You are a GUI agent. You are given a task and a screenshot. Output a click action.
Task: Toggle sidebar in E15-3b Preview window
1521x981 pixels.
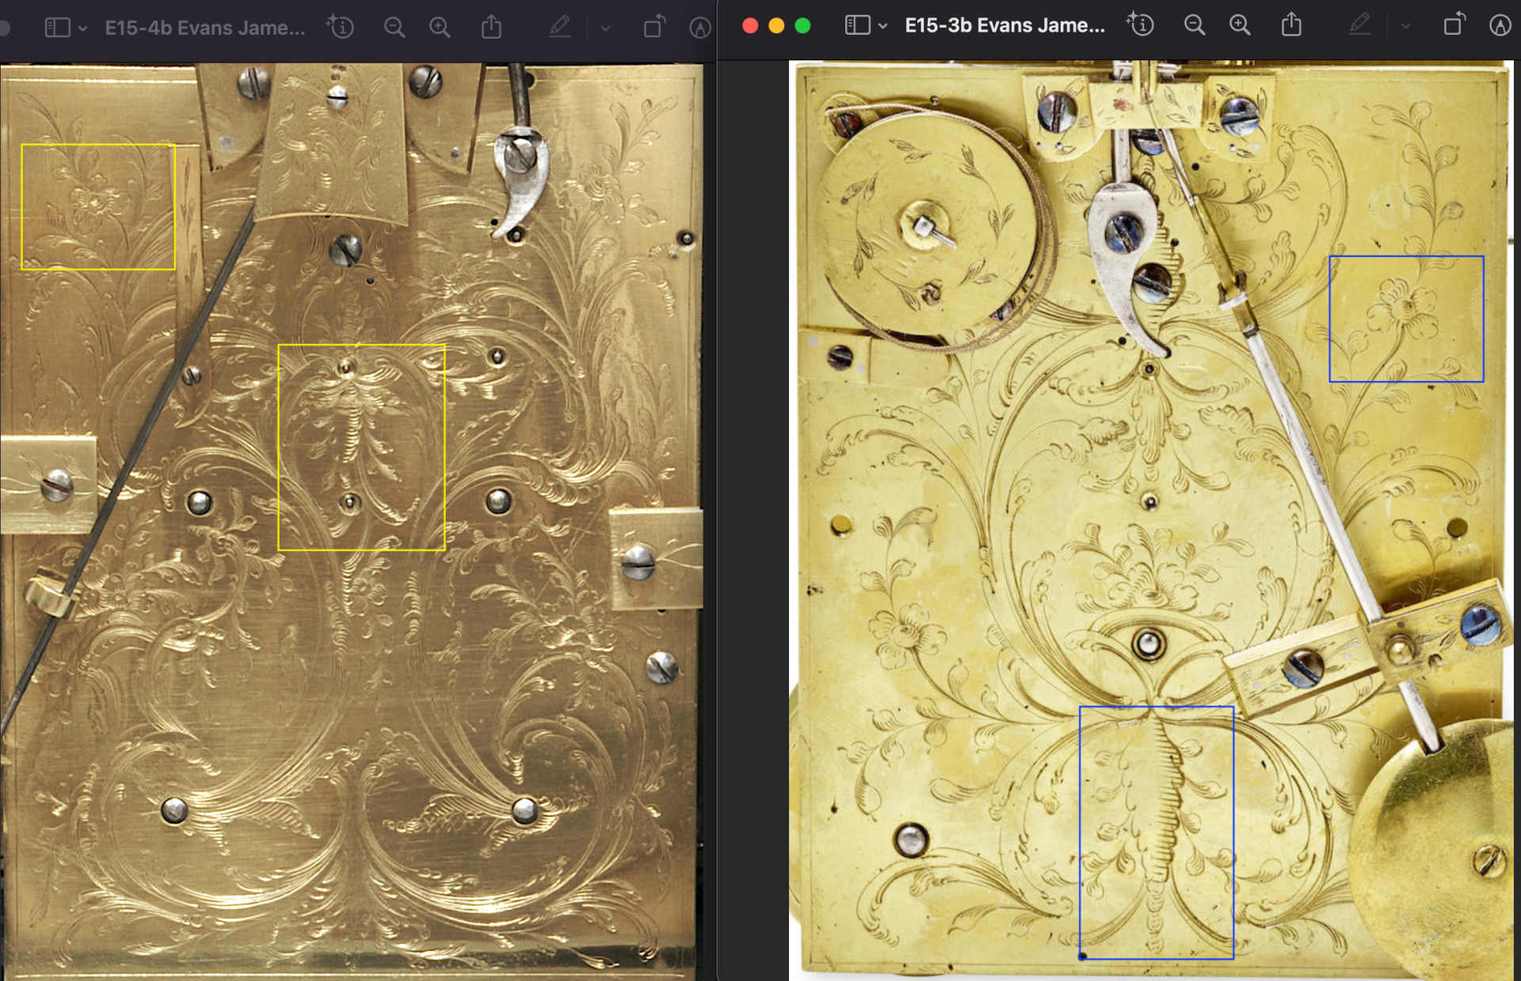pyautogui.click(x=857, y=25)
